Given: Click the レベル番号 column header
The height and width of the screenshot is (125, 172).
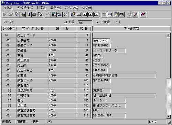Looking at the screenshot, I should pos(9,28).
